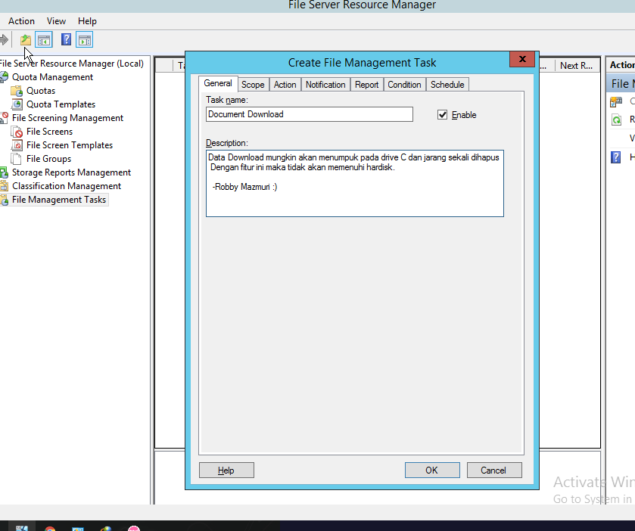
Task: Uncheck the Enable checkbox
Action: (443, 114)
